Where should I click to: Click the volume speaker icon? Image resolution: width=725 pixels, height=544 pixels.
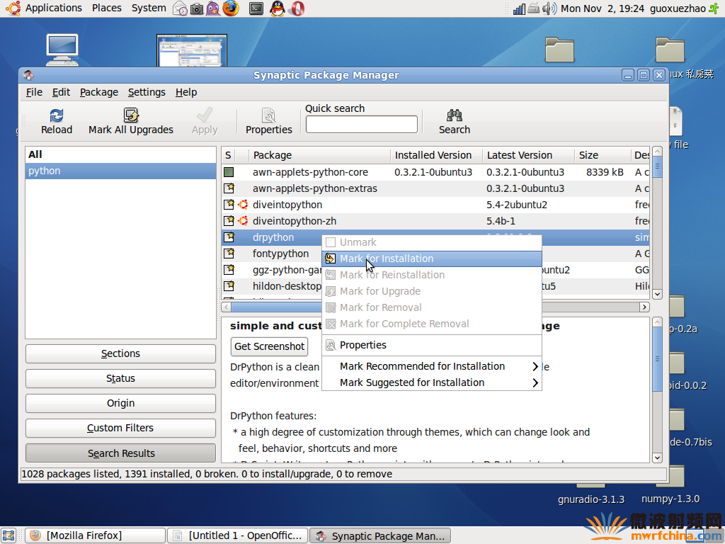[549, 8]
